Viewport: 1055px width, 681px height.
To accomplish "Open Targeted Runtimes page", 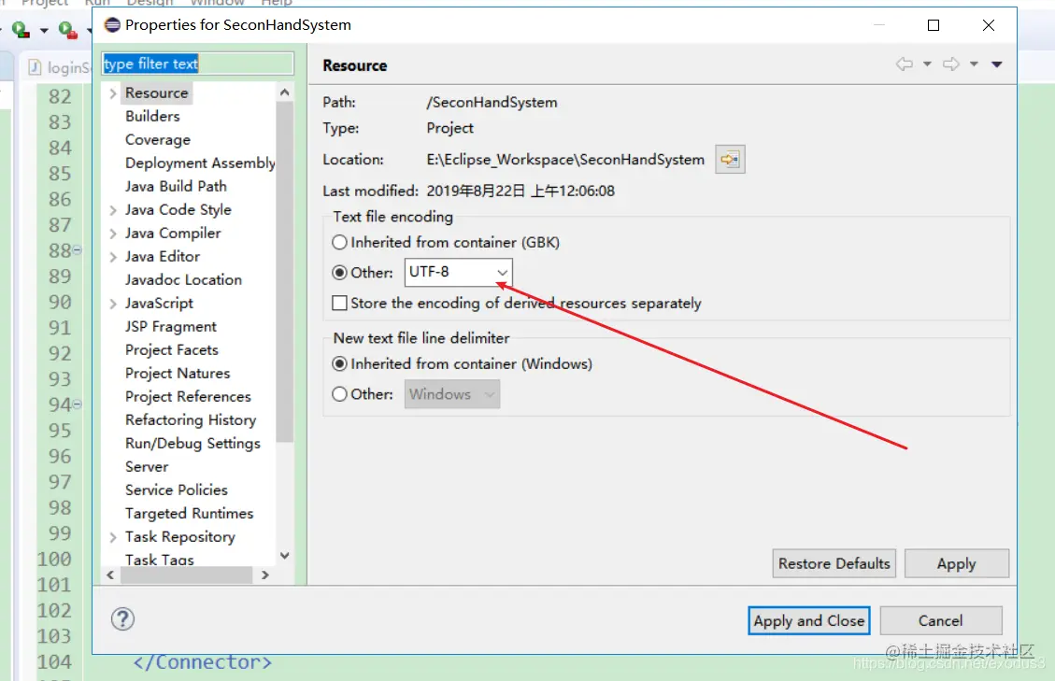I will click(x=189, y=514).
